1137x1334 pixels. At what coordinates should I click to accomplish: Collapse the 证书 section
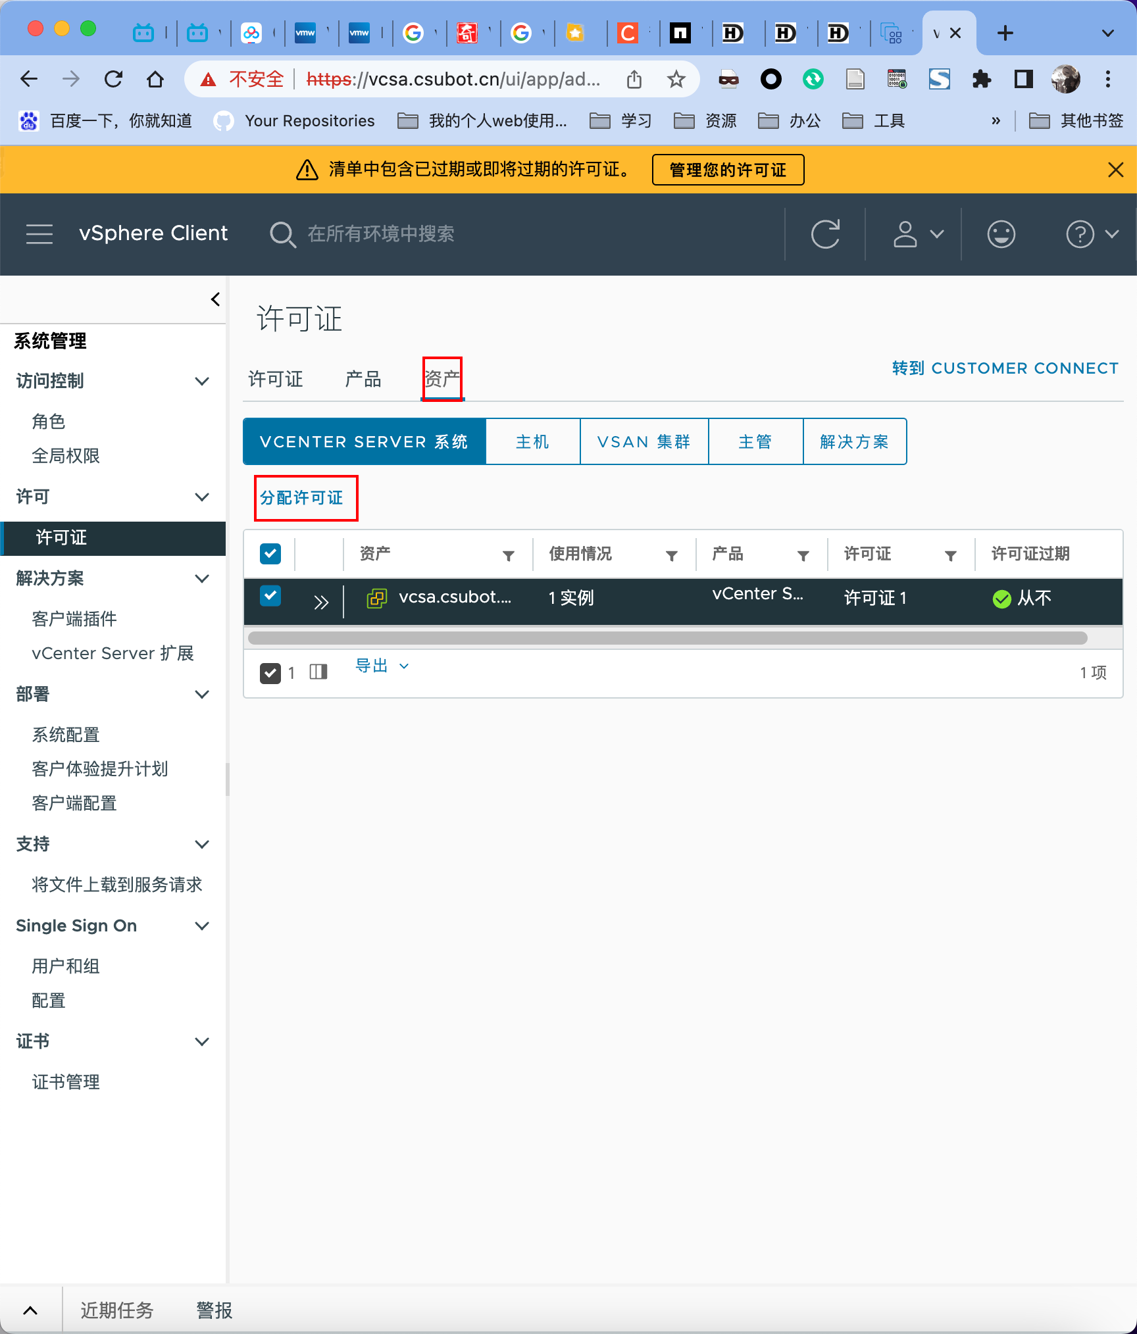point(203,1042)
